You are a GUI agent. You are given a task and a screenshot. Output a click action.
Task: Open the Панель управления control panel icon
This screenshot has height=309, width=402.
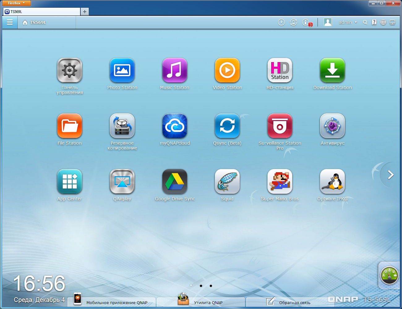(70, 70)
